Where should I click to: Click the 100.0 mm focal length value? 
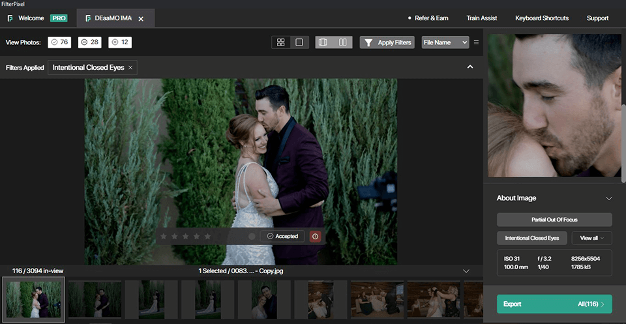514,267
